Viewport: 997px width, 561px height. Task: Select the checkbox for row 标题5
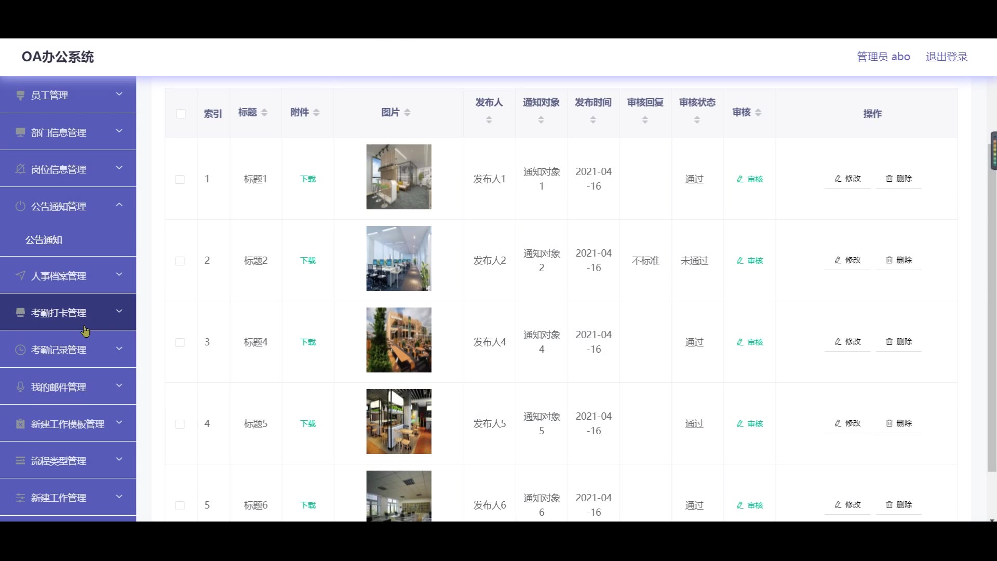point(180,424)
